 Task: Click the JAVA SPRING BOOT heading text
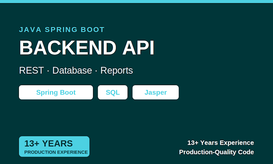pos(62,30)
